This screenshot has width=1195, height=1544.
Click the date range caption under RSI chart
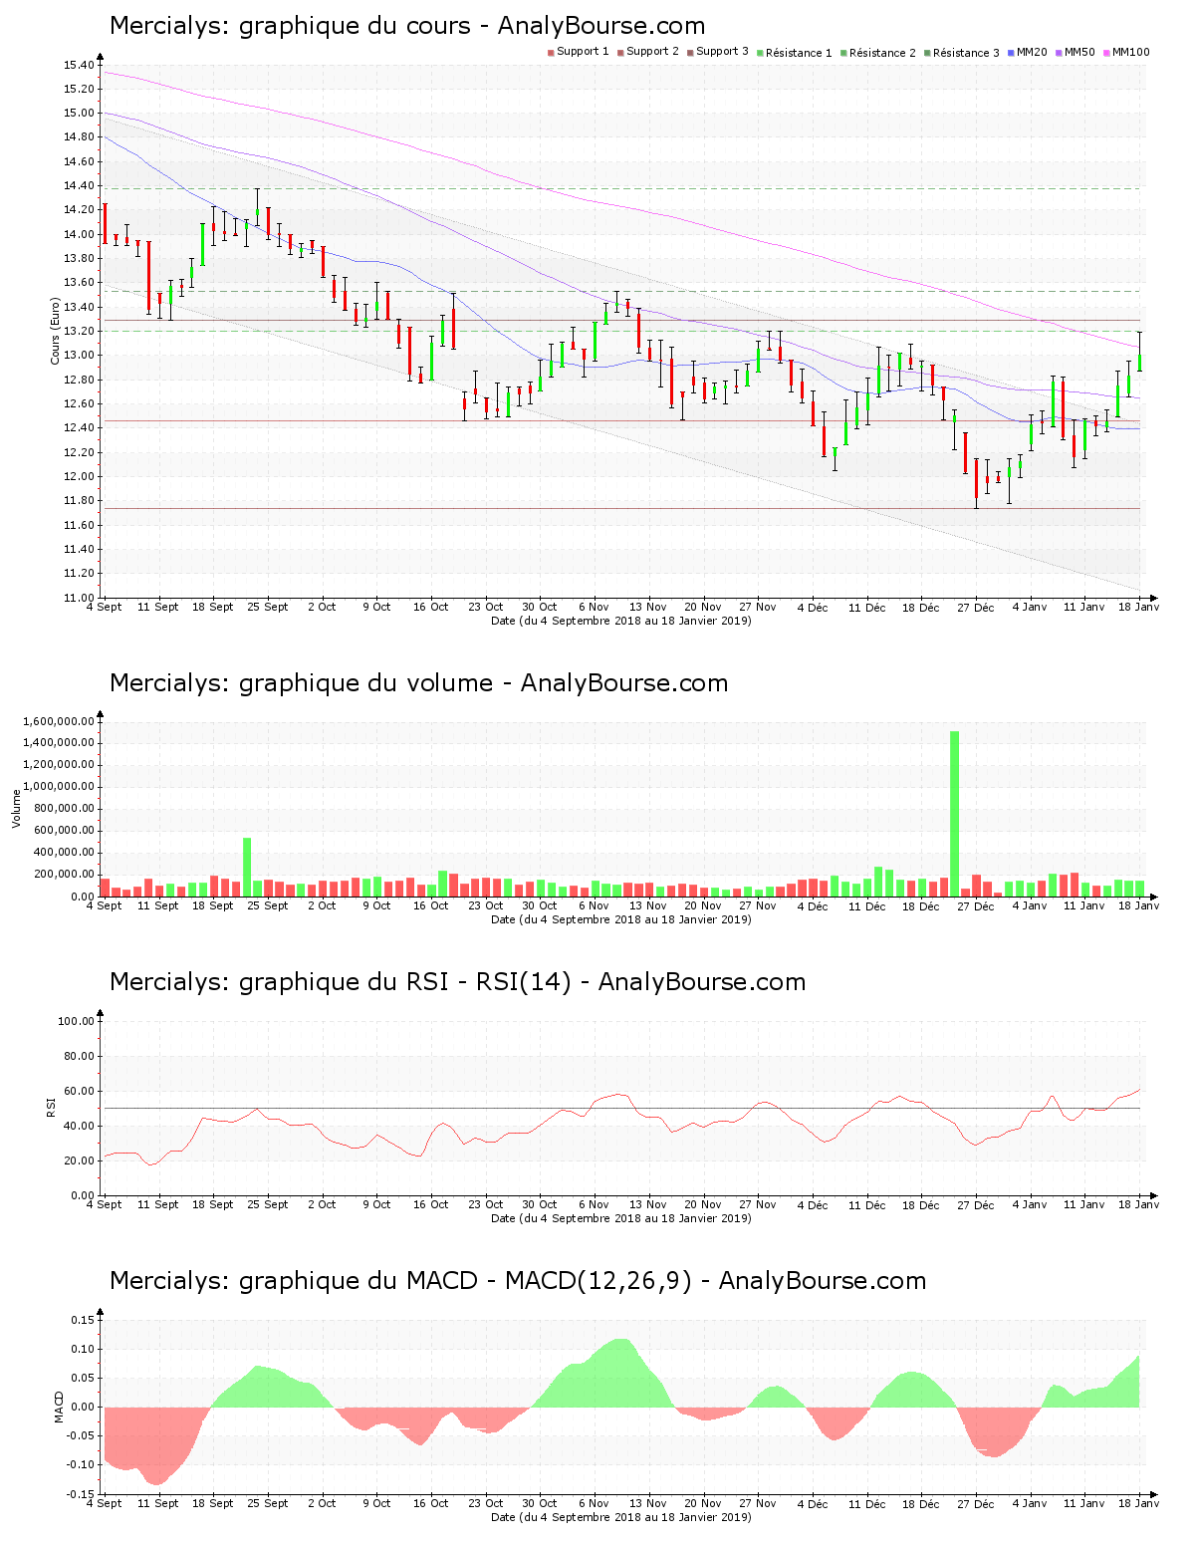(621, 1218)
